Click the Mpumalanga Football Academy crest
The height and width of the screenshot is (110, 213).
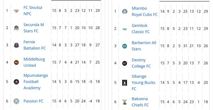point(16,82)
